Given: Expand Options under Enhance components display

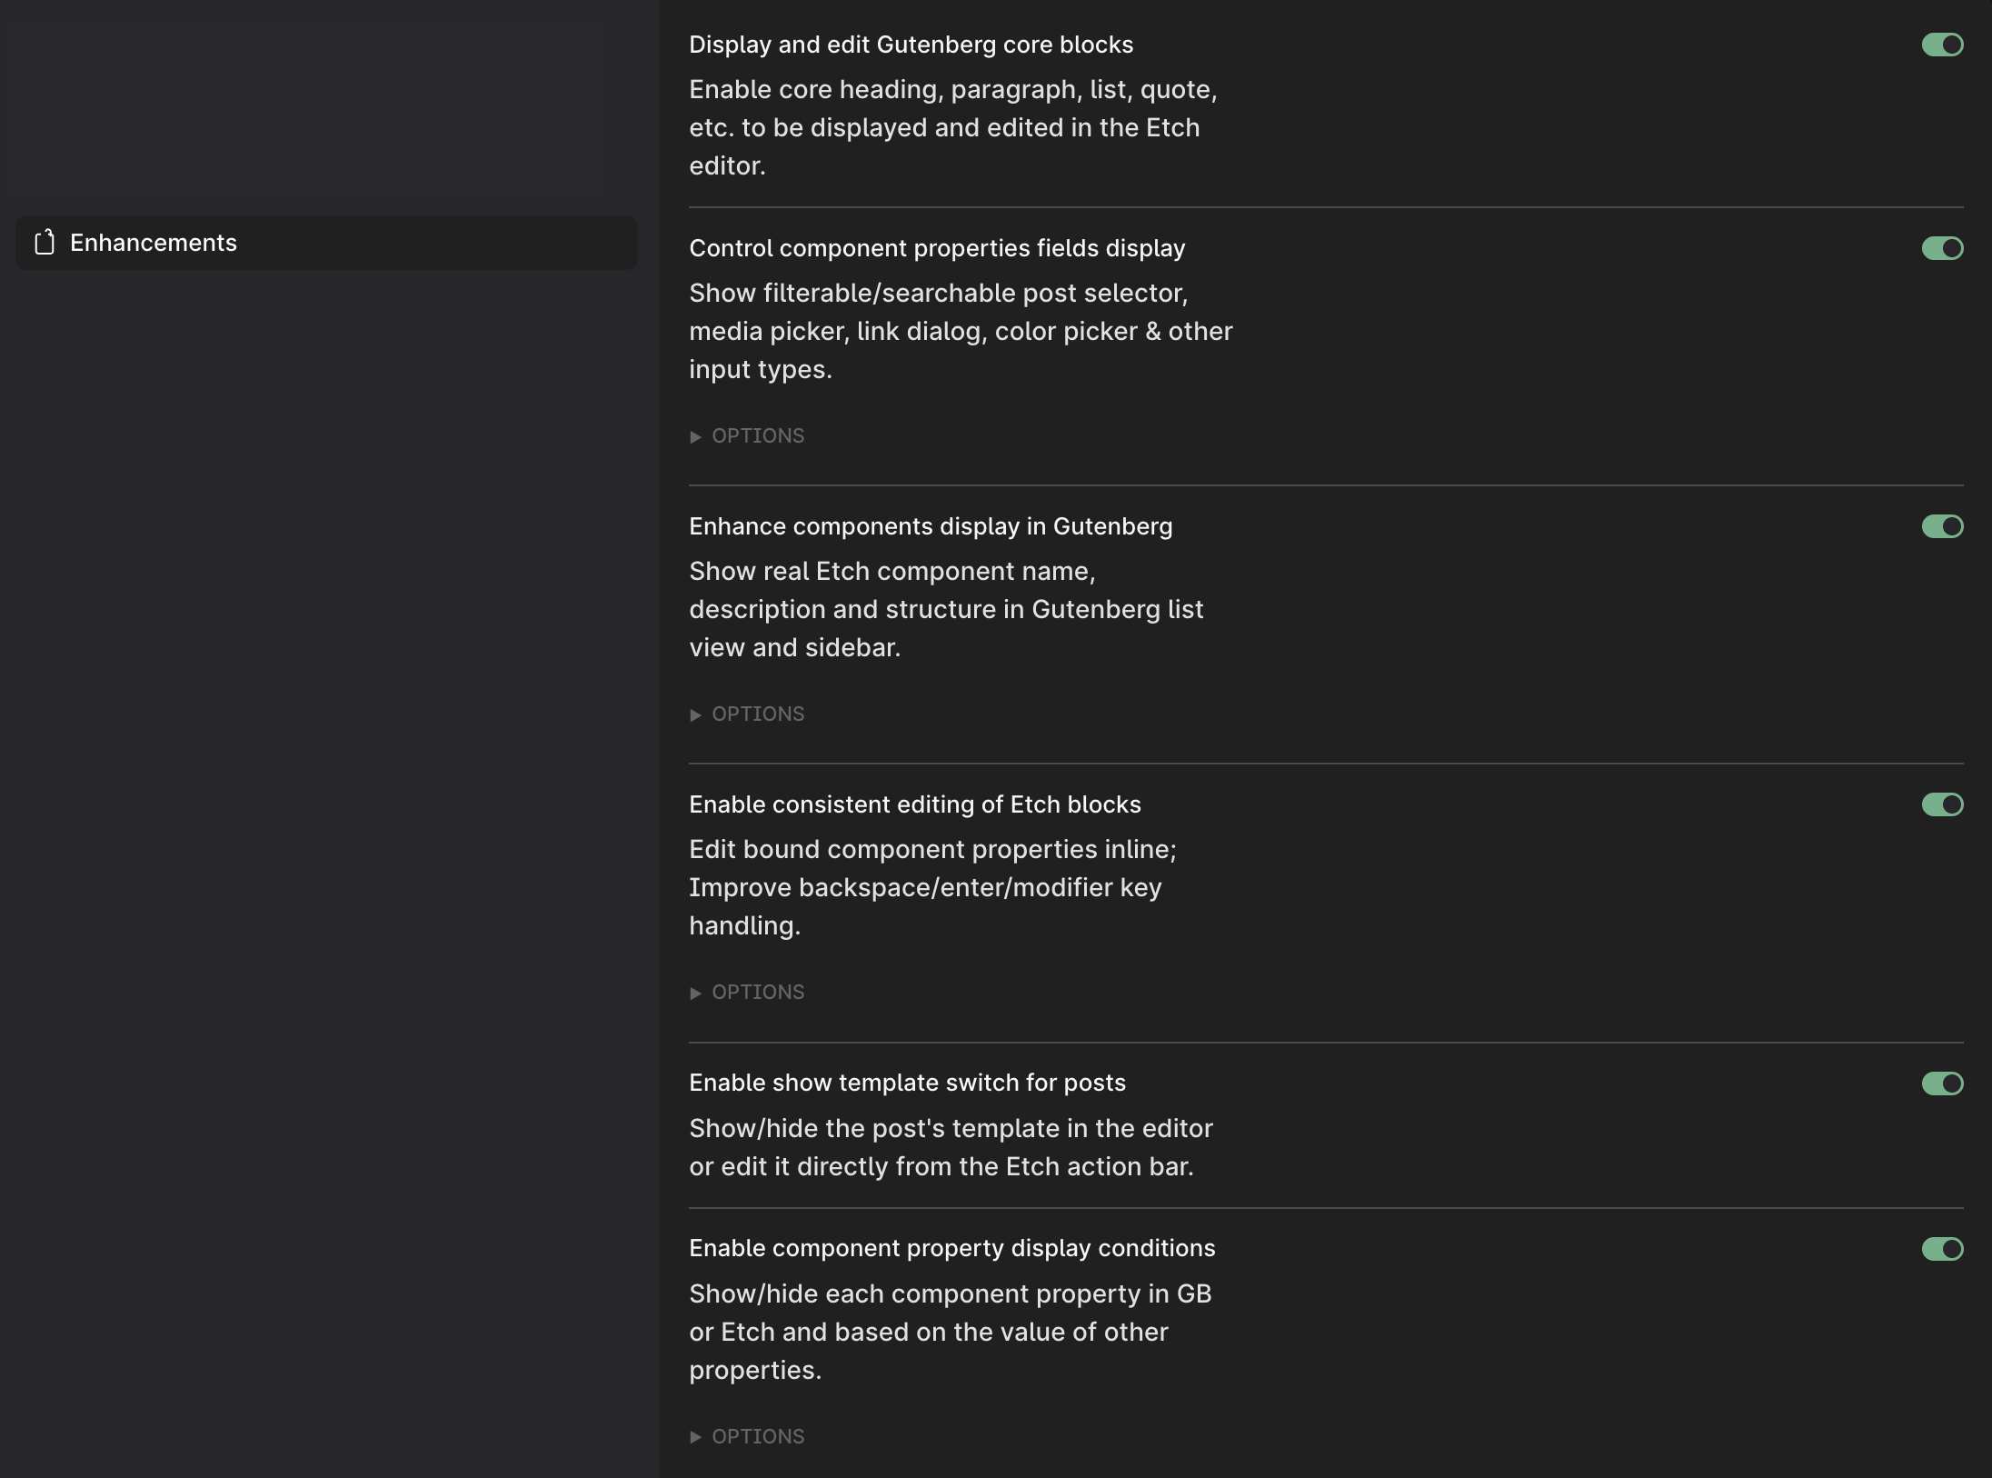Looking at the screenshot, I should (x=747, y=714).
